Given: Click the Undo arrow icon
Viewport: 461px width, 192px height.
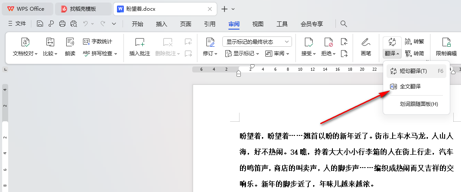Looking at the screenshot, I should 86,24.
